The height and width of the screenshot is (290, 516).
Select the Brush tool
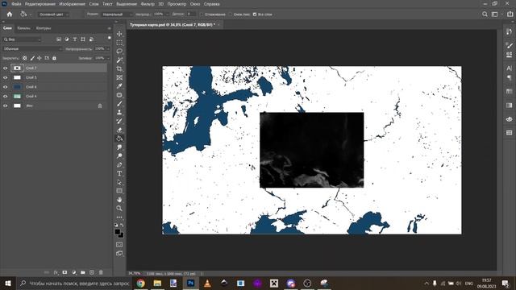coord(119,104)
